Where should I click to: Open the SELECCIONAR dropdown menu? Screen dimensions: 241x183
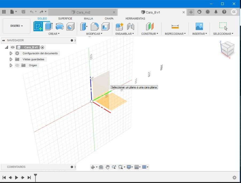tap(223, 34)
